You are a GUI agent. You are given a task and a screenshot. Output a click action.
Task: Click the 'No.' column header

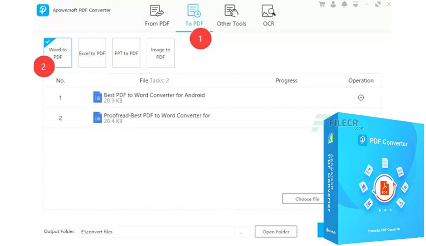click(x=60, y=80)
